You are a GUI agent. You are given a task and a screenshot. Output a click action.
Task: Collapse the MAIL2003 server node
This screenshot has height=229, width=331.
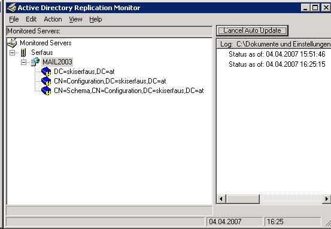[24, 62]
